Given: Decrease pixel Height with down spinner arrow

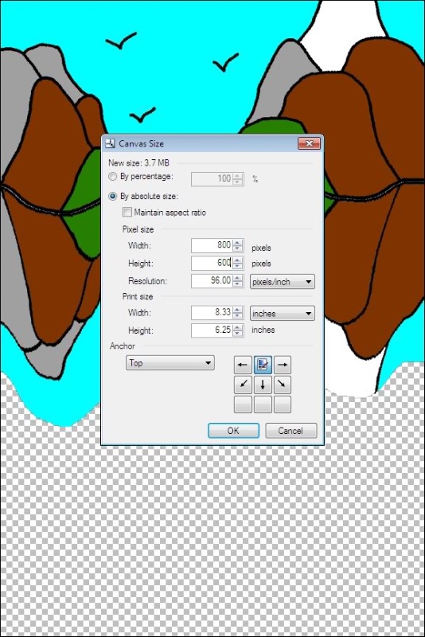Looking at the screenshot, I should click(x=238, y=266).
